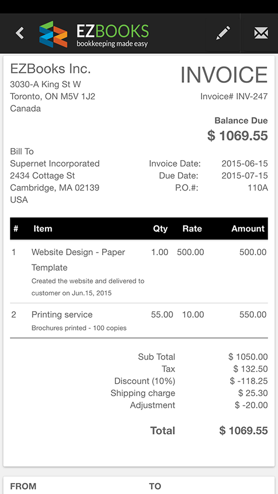Select the Invoice Date value 2015-06-15

pyautogui.click(x=244, y=164)
